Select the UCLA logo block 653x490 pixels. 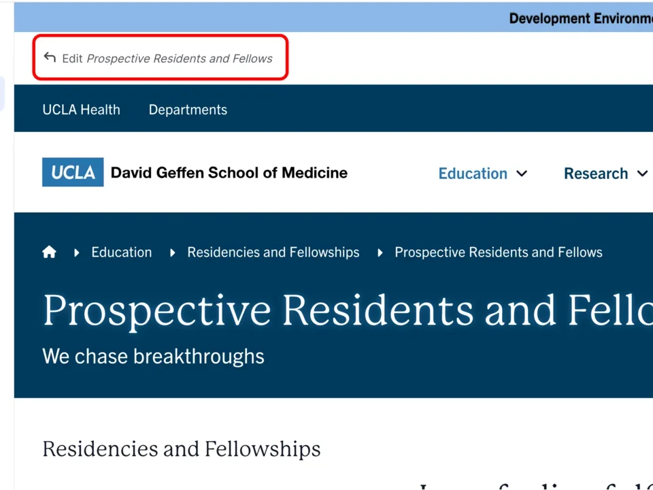72,172
